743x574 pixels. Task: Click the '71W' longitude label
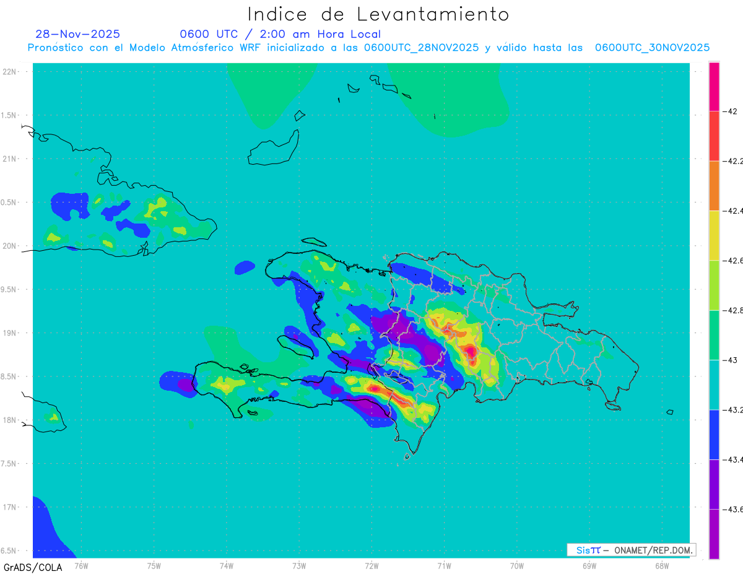coord(444,565)
